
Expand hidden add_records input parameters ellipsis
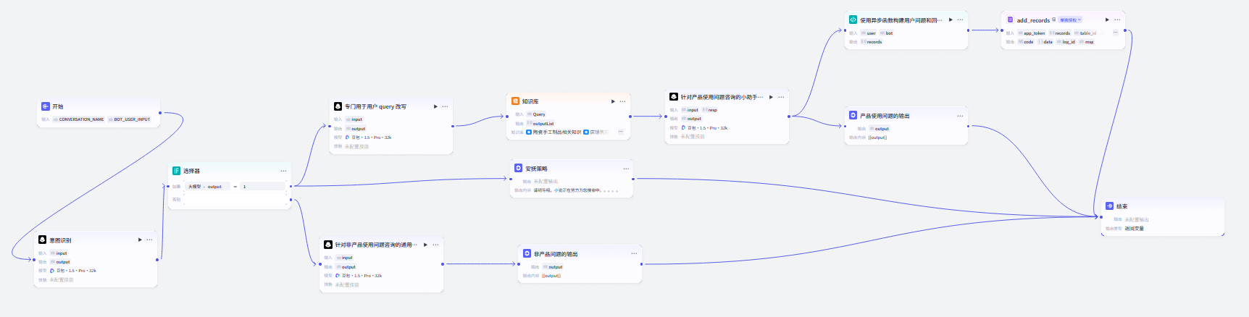(1115, 33)
